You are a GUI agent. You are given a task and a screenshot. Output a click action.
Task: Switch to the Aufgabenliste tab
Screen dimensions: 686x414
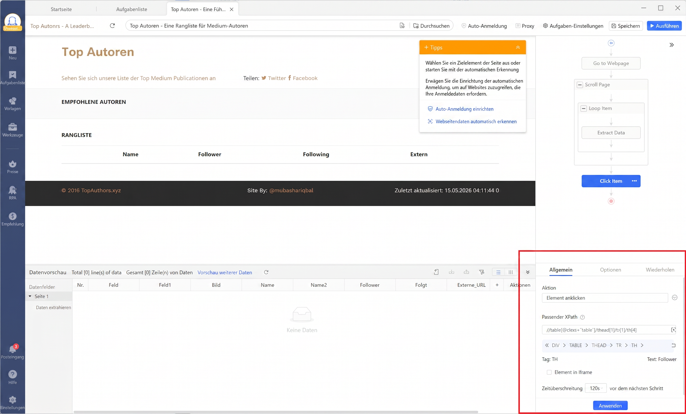pos(132,9)
